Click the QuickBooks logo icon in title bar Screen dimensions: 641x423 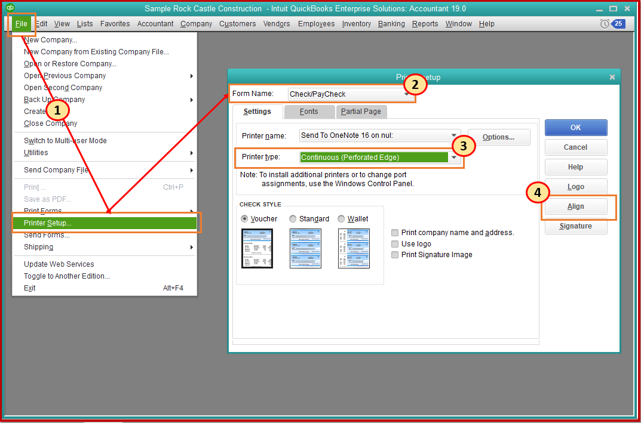pyautogui.click(x=11, y=7)
